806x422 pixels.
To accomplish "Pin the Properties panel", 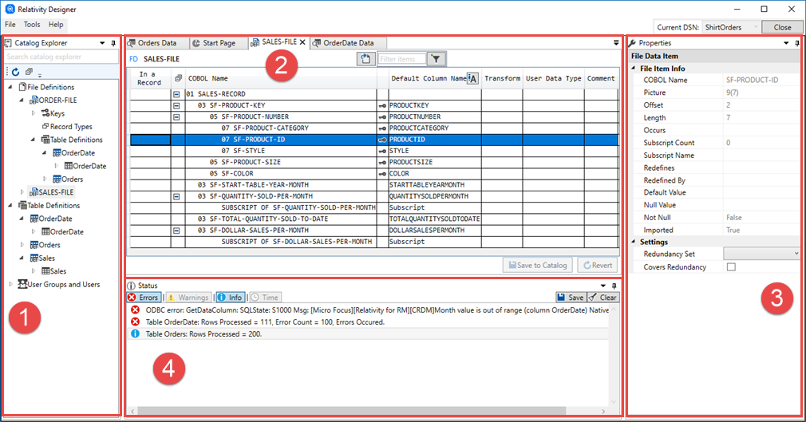I will (795, 42).
